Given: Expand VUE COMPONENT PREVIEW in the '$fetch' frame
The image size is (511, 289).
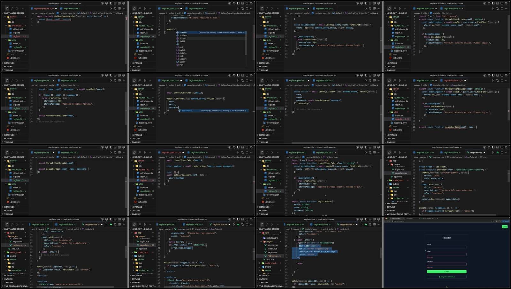Looking at the screenshot, I should point(398,214).
